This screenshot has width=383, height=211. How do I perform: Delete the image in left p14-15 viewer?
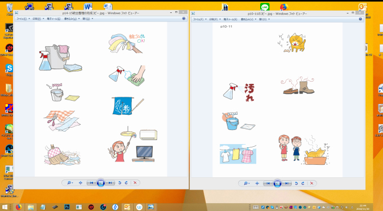(x=135, y=183)
